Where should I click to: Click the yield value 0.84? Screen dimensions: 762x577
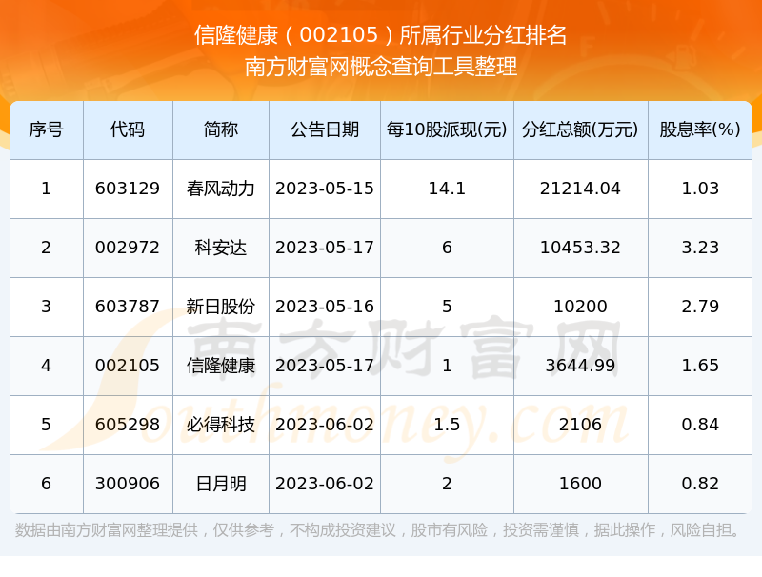[700, 425]
